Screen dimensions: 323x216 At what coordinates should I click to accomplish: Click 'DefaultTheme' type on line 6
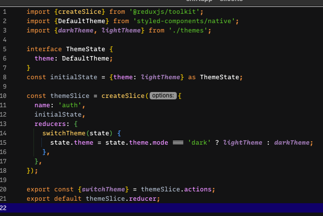86,59
